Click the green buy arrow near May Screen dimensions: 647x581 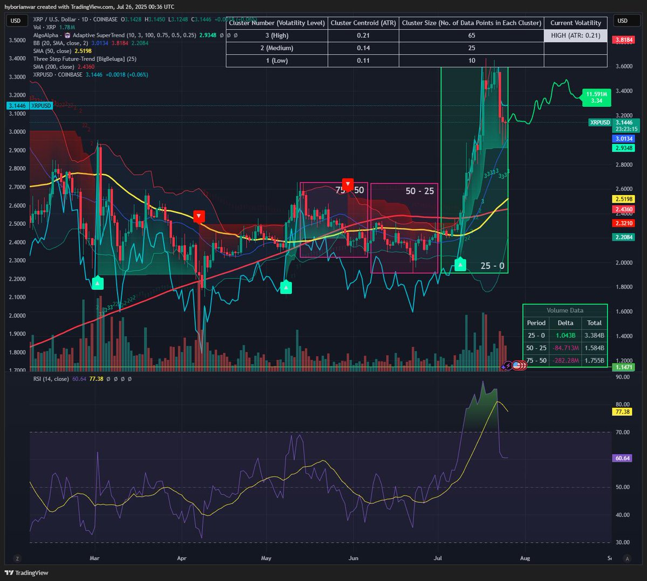pos(286,288)
